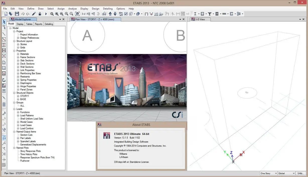Select Pushover in Named Plots

[x=25, y=161]
